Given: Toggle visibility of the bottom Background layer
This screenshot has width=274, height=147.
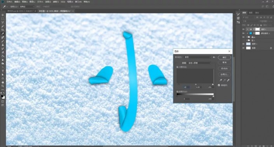Looking at the screenshot, I should [x=243, y=48].
